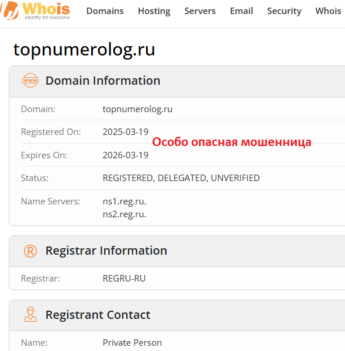345x351 pixels.
Task: Select the domain value topnumerolog.ru
Action: click(x=137, y=109)
